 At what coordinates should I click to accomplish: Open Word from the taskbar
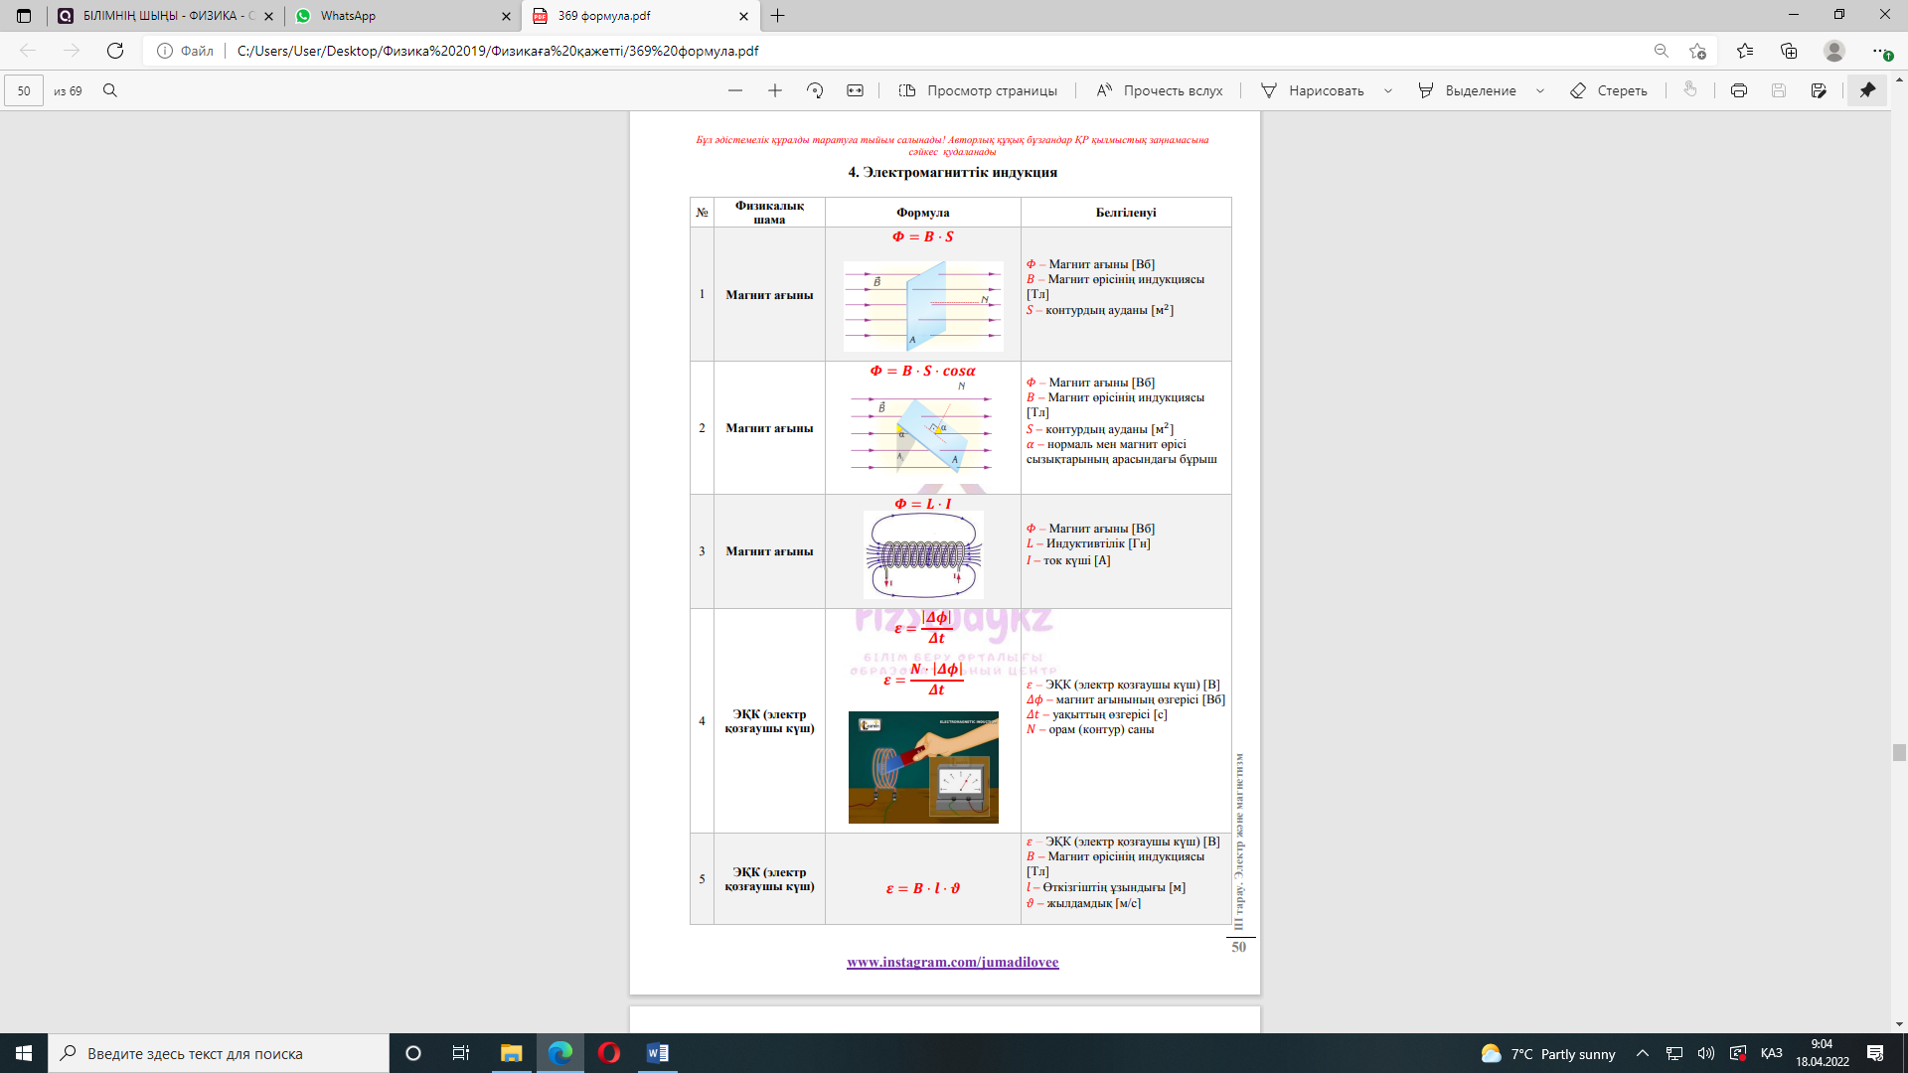657,1053
